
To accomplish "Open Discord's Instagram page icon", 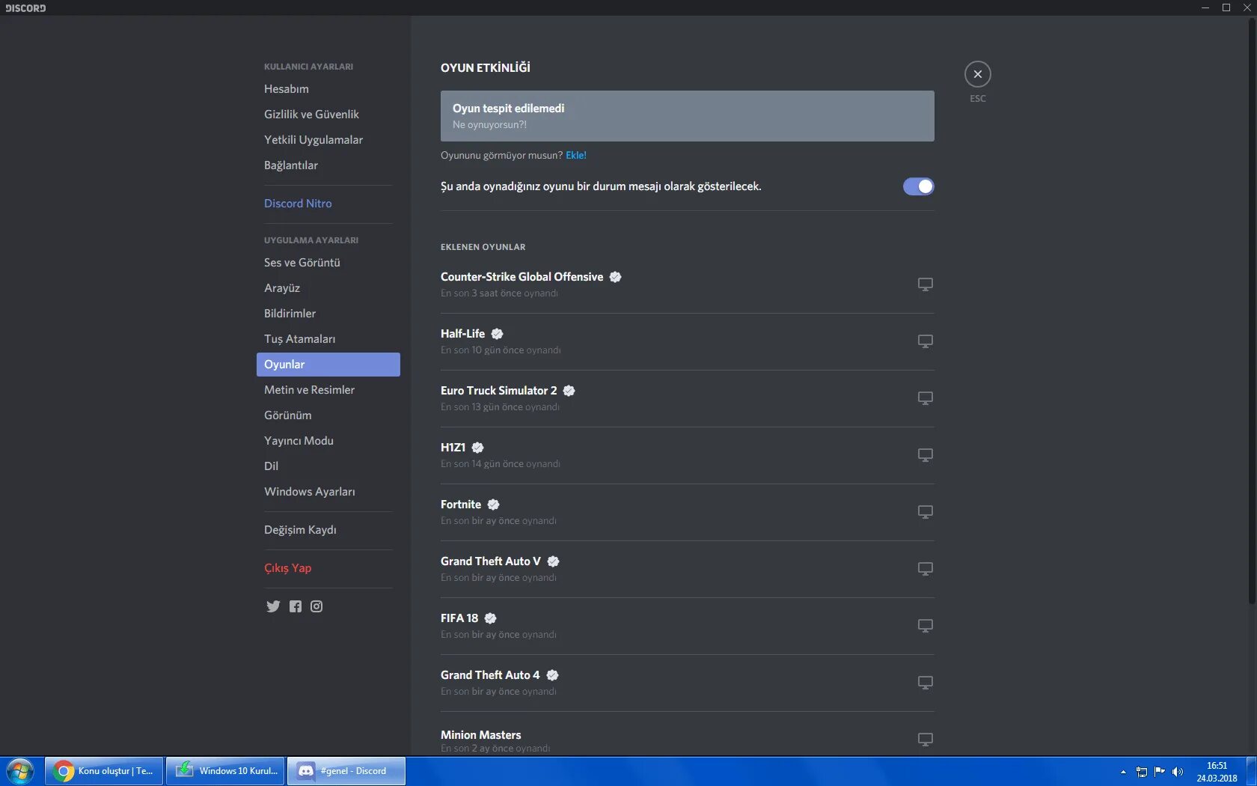I will click(316, 606).
